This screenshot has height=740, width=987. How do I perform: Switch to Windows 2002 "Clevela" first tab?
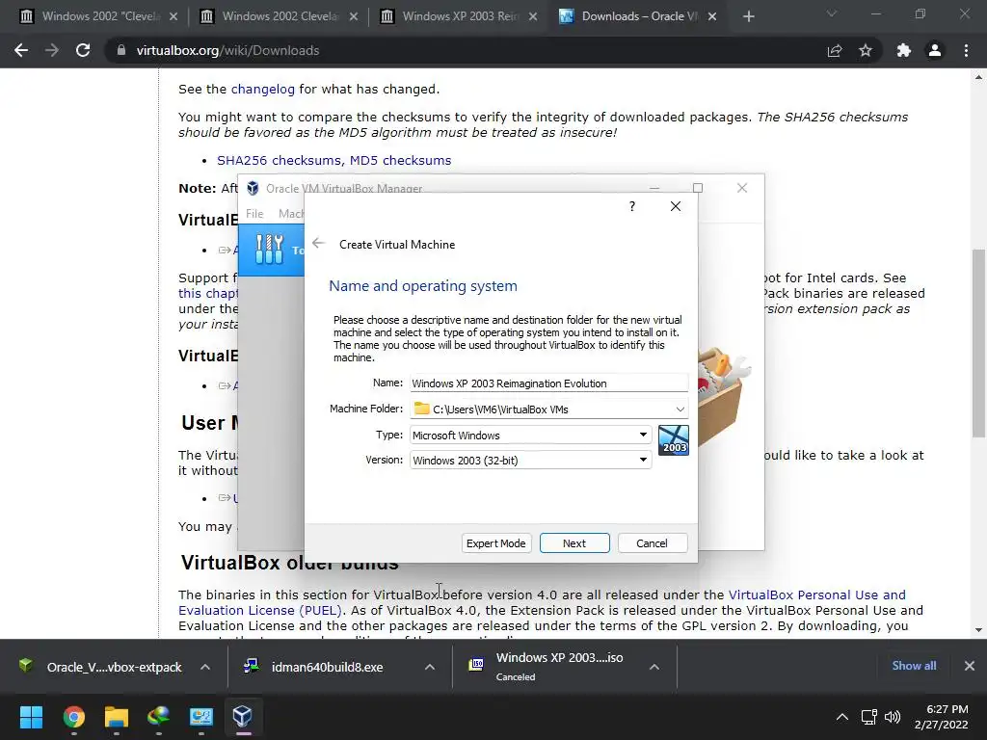[x=99, y=16]
